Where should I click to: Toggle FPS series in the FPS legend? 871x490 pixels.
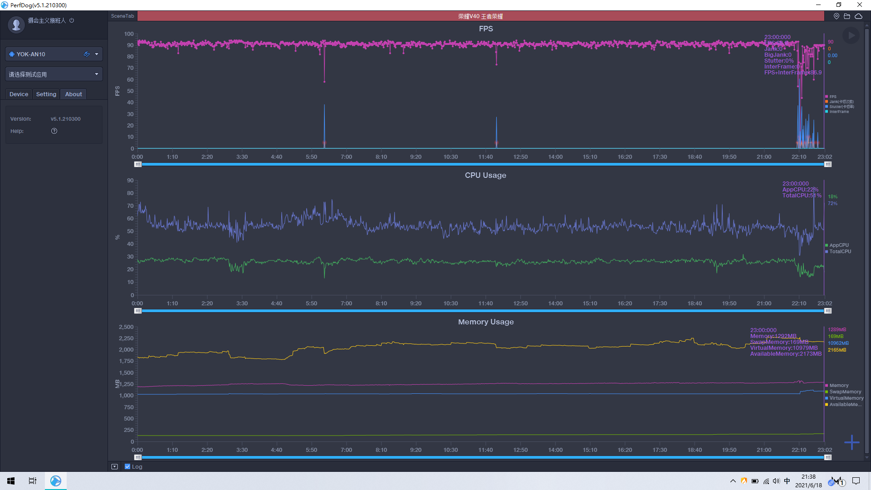click(831, 97)
